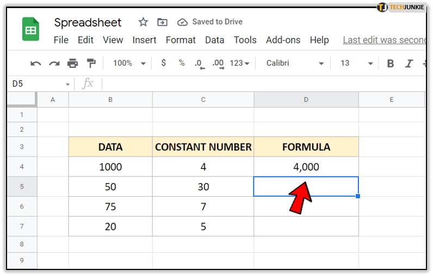
Task: Apply percent format icon
Action: (x=182, y=63)
